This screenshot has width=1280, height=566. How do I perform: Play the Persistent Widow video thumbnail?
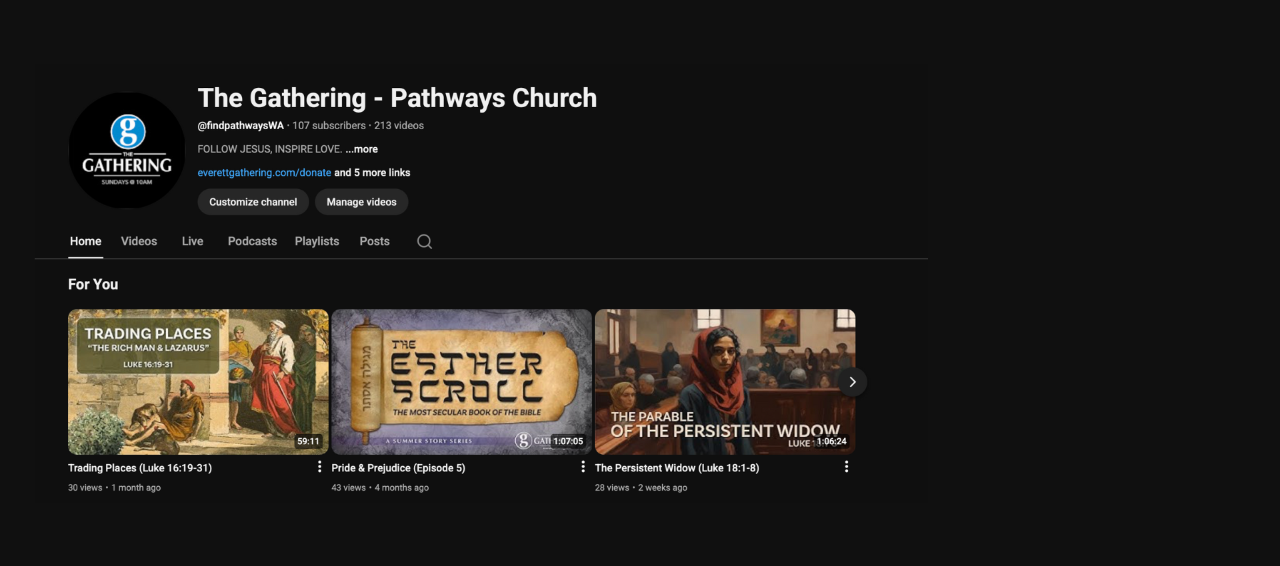(725, 382)
